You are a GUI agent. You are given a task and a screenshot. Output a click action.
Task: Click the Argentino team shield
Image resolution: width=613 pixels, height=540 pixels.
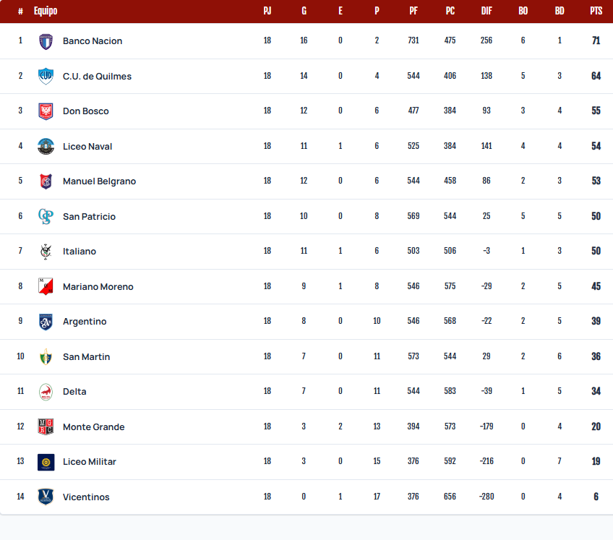(x=46, y=322)
